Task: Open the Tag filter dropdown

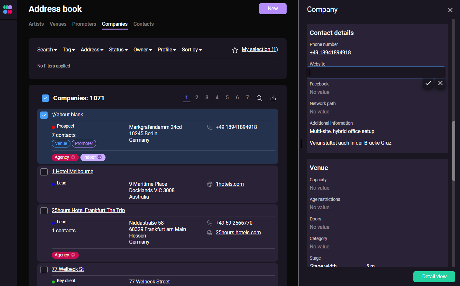Action: click(69, 49)
